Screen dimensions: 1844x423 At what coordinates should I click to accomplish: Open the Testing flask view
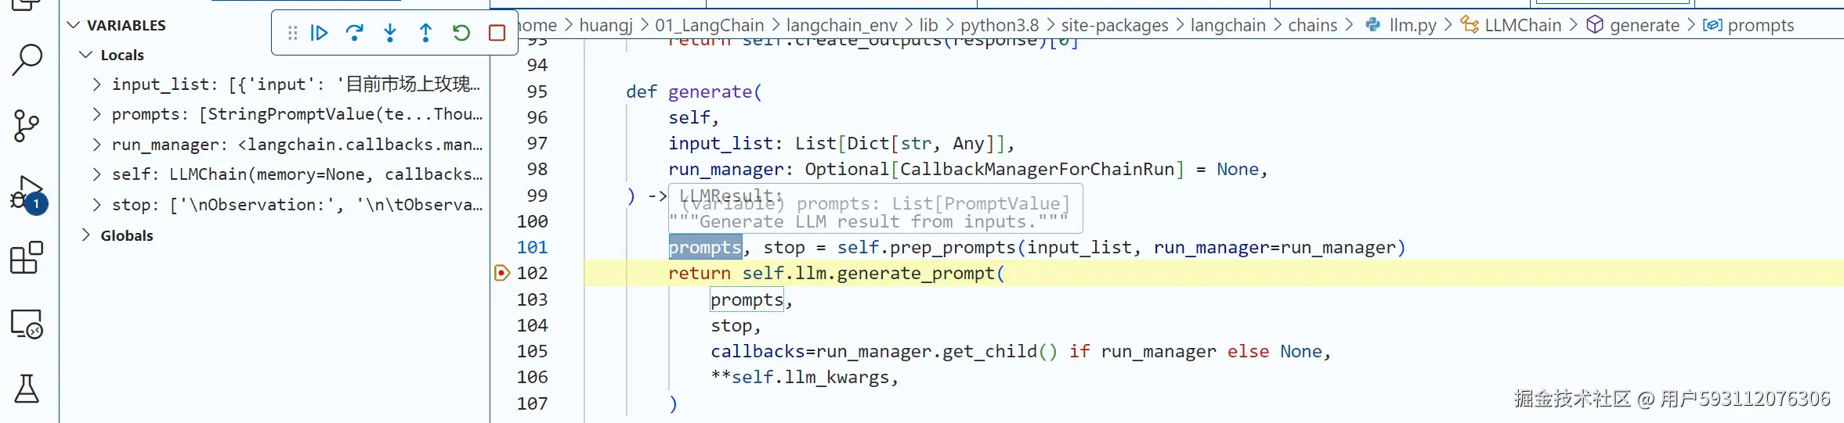coord(27,389)
